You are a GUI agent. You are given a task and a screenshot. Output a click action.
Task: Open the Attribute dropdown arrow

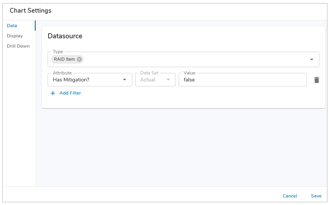tap(124, 80)
